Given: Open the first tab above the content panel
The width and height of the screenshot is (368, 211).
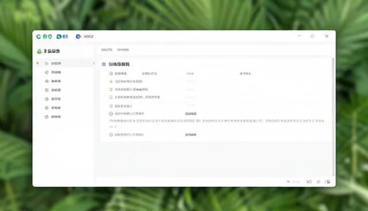Looking at the screenshot, I should pos(107,50).
